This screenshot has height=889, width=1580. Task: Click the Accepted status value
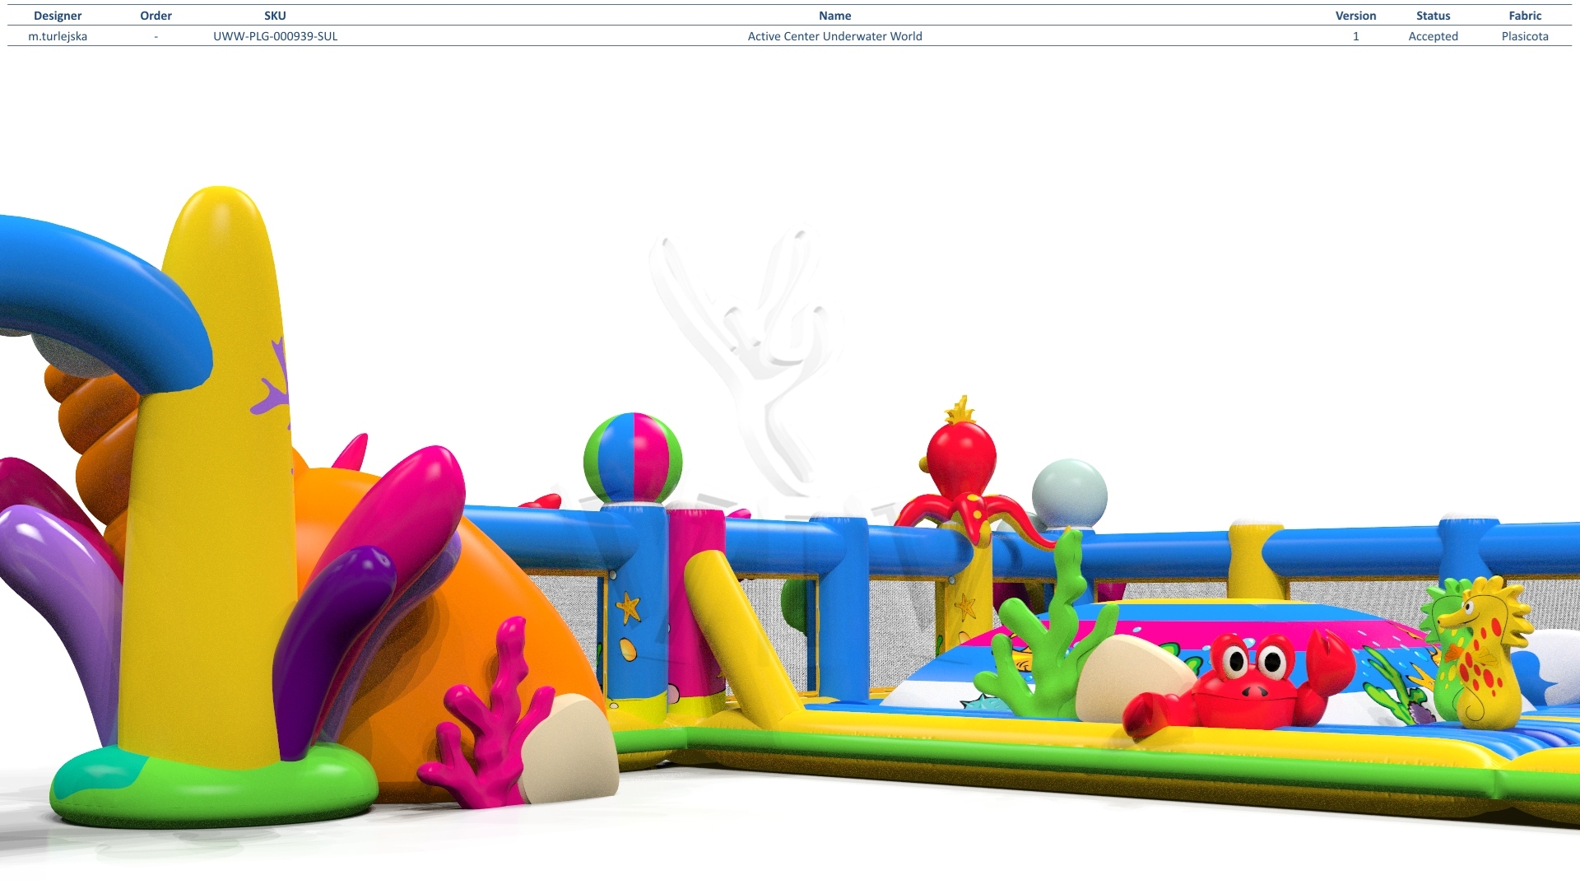click(1433, 36)
